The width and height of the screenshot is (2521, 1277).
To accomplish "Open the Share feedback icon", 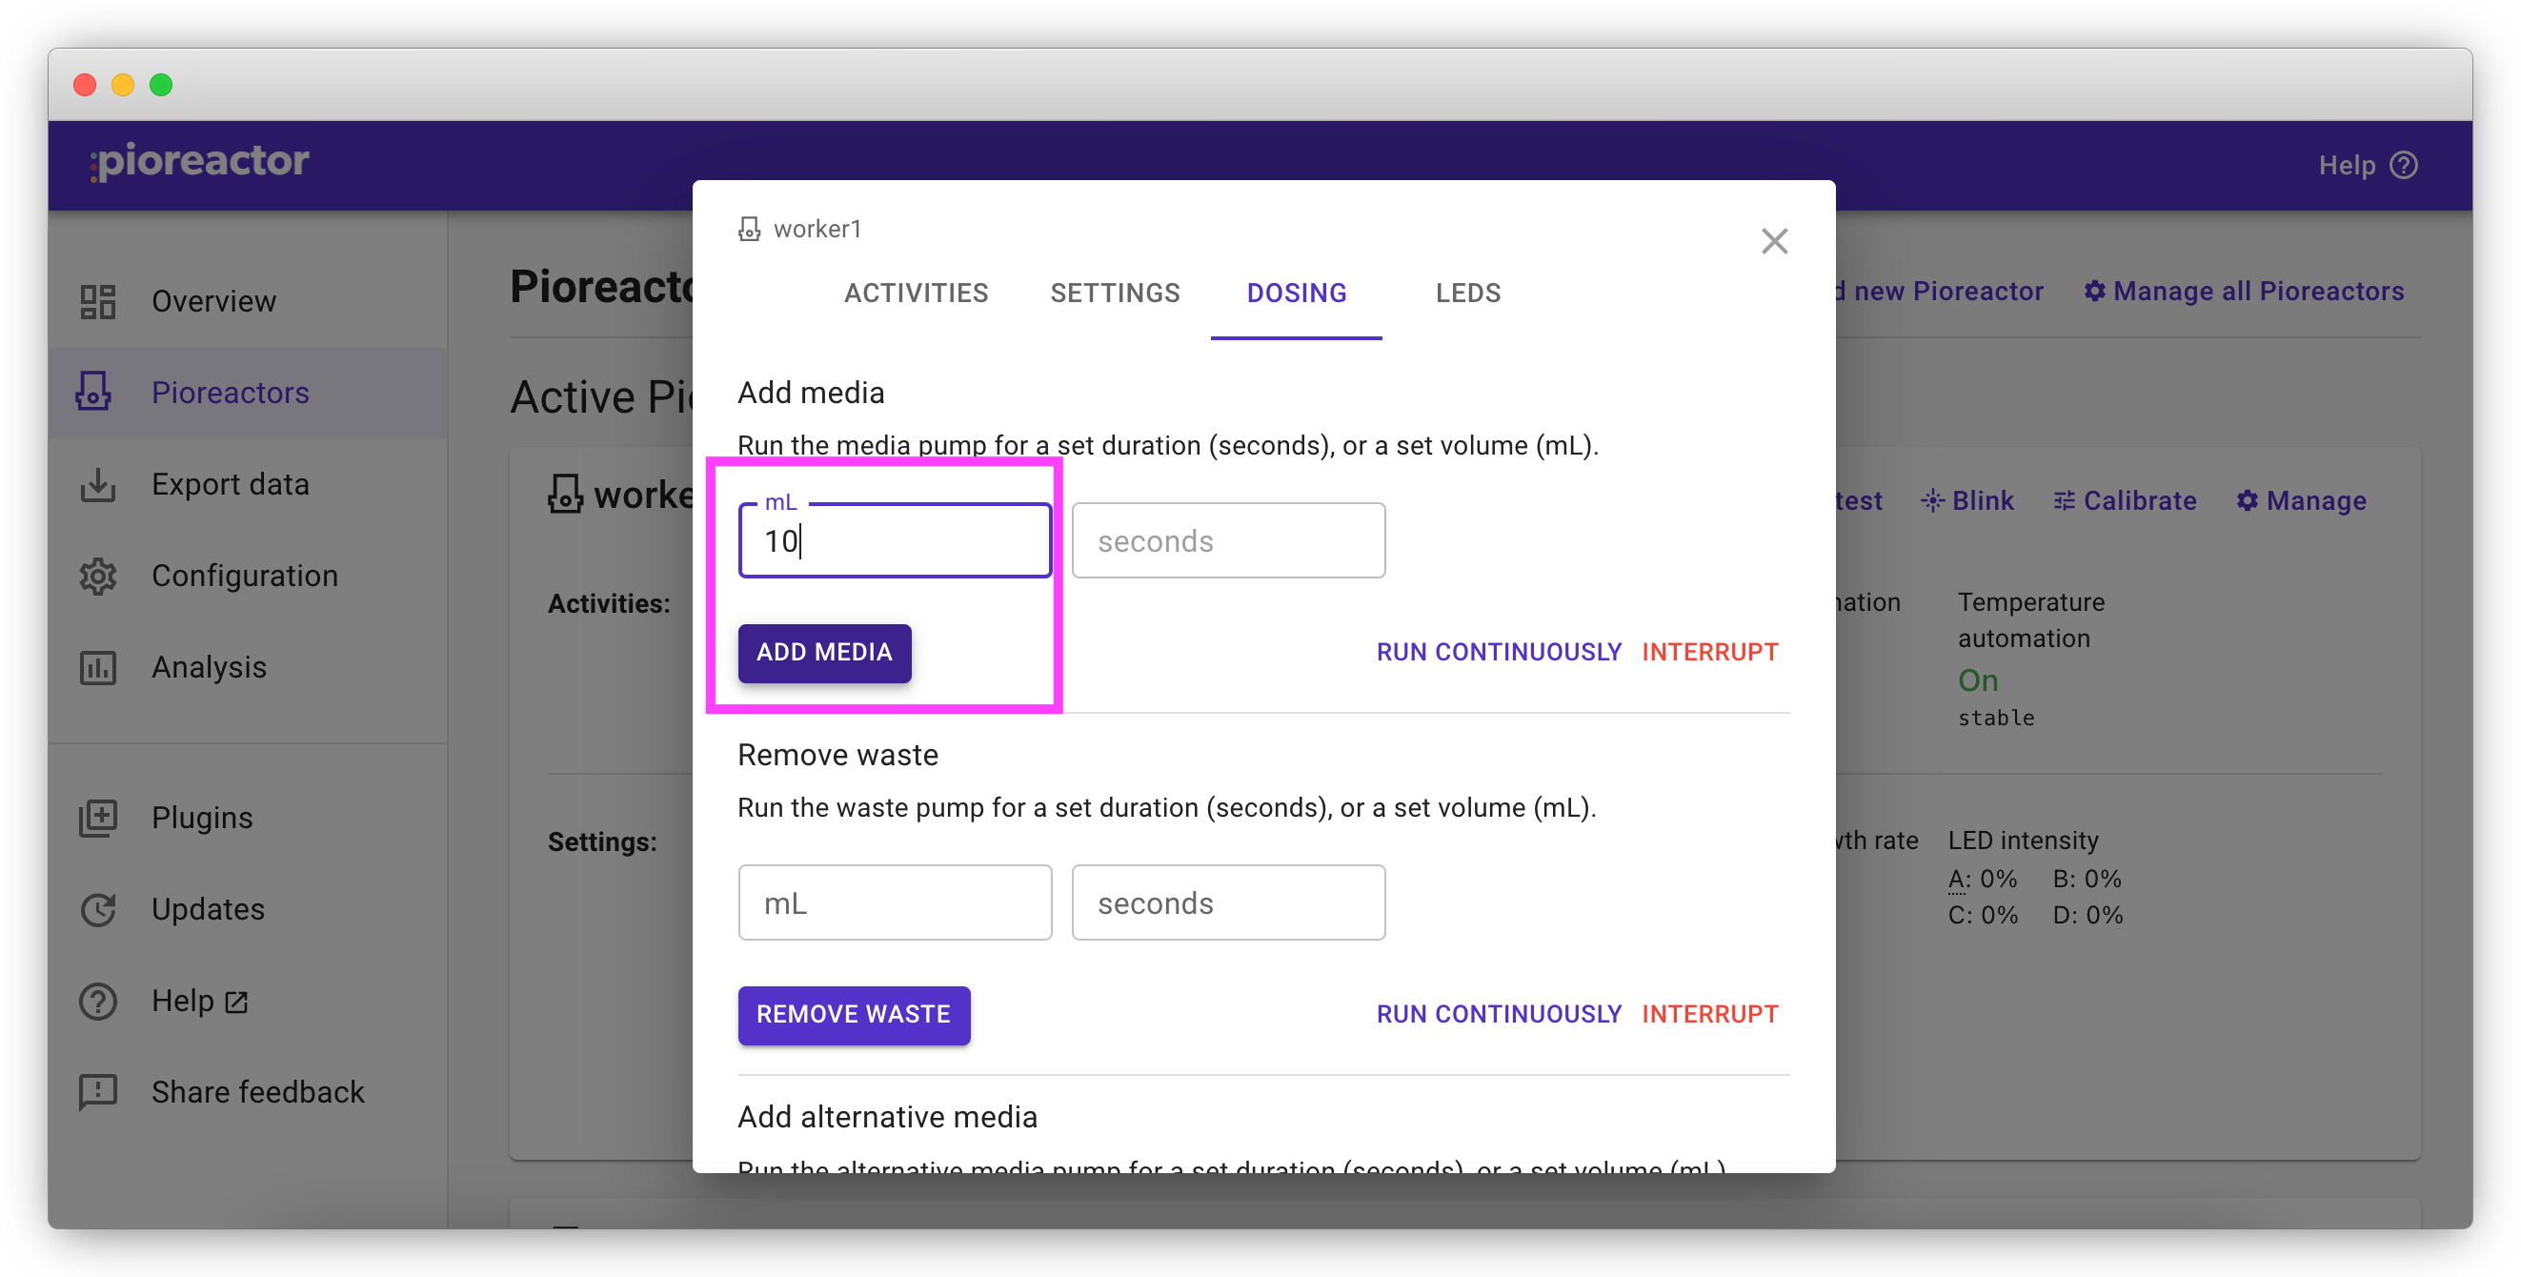I will click(98, 1092).
